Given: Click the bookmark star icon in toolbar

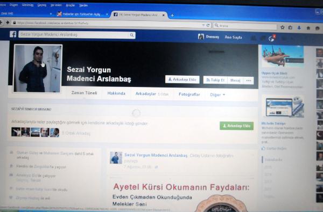Looking at the screenshot, I should pos(283,27).
